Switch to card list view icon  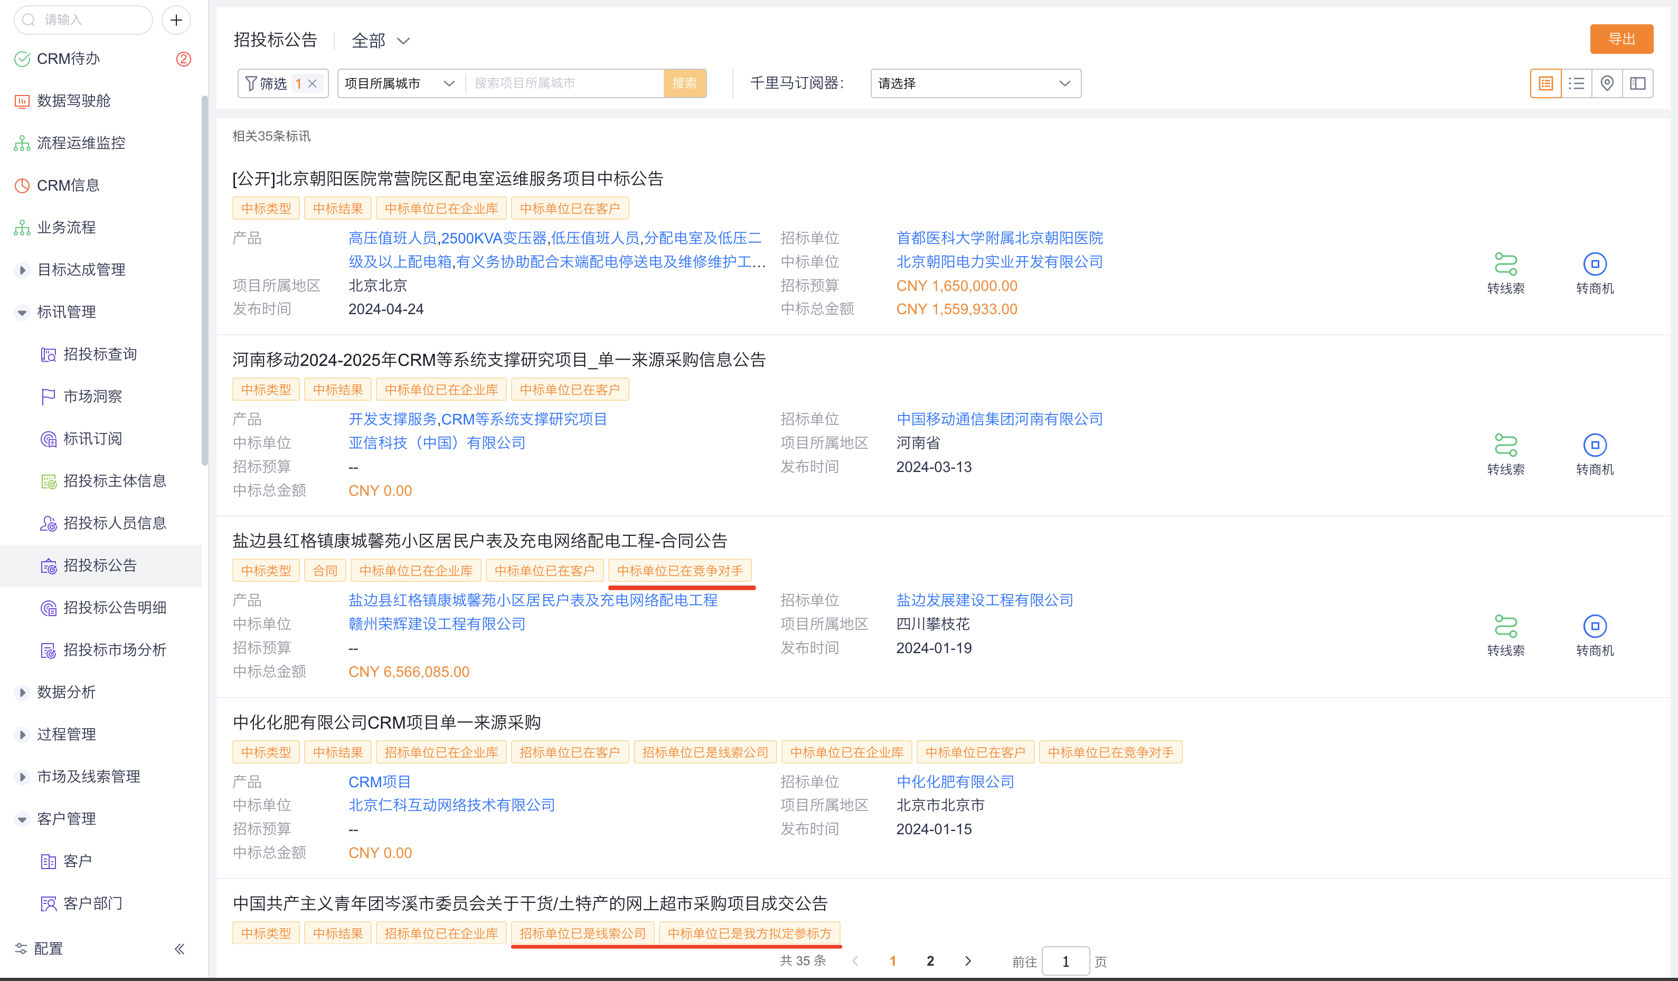click(1545, 83)
